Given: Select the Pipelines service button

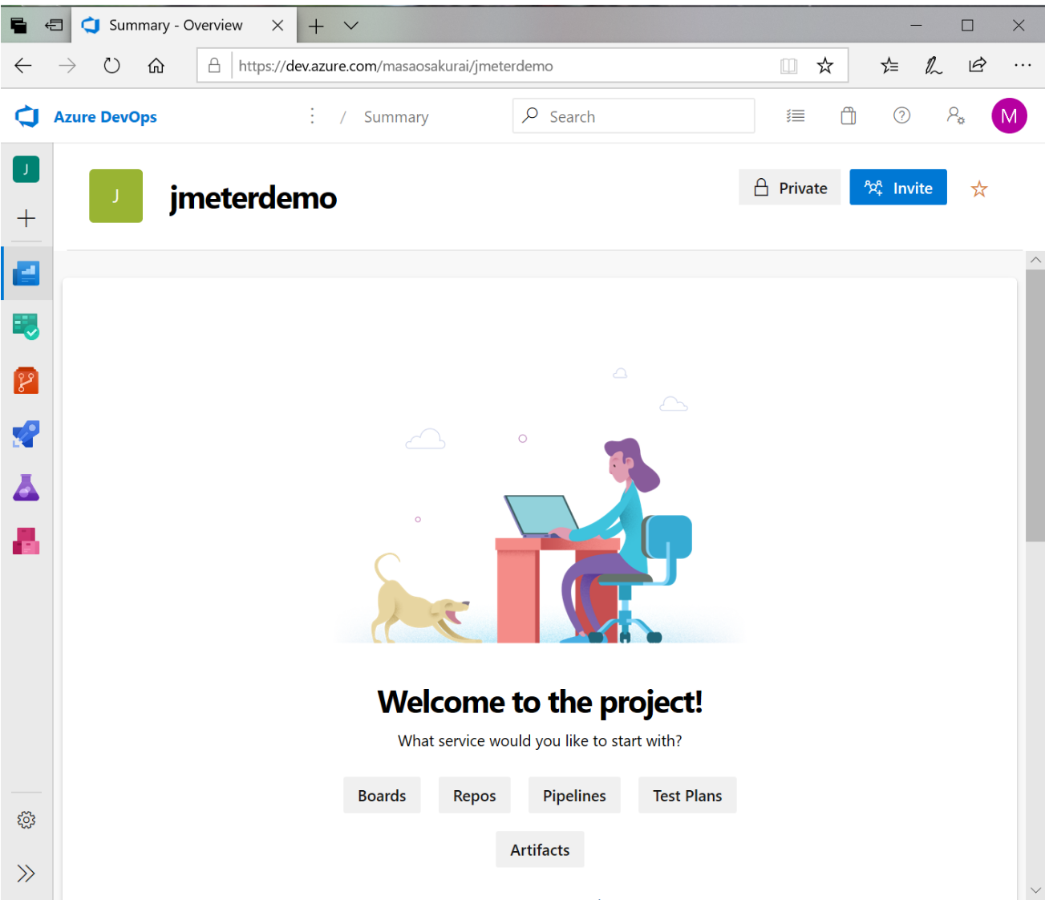Looking at the screenshot, I should tap(573, 796).
